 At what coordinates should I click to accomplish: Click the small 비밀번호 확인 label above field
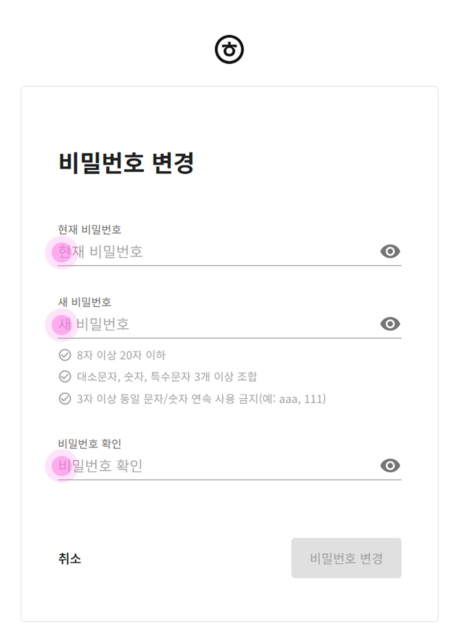89,444
